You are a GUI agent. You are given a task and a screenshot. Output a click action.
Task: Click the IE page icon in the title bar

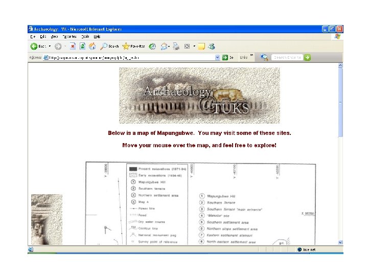[31, 29]
